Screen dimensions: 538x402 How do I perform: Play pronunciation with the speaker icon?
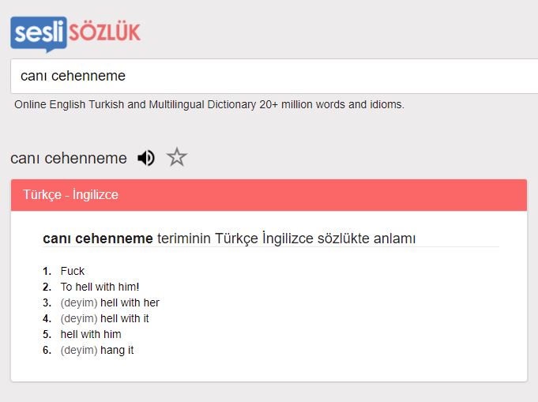coord(146,158)
